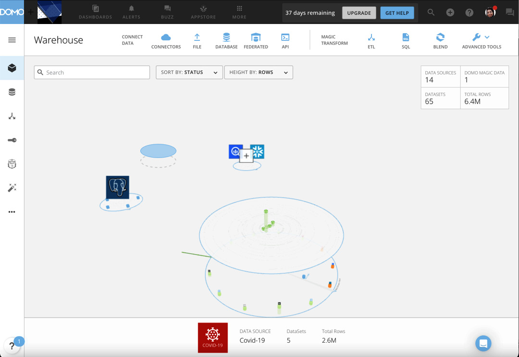Click the Total Rows 6.4M stat

484,98
